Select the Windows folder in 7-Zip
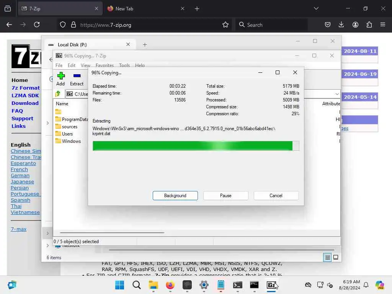Image resolution: width=392 pixels, height=294 pixels. 68,141
